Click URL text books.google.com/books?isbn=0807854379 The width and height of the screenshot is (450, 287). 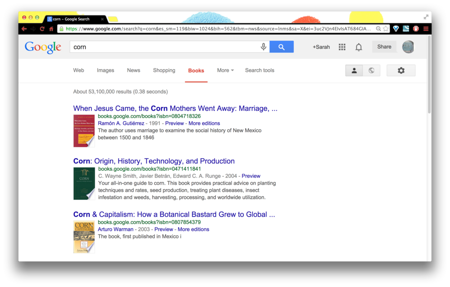(149, 223)
